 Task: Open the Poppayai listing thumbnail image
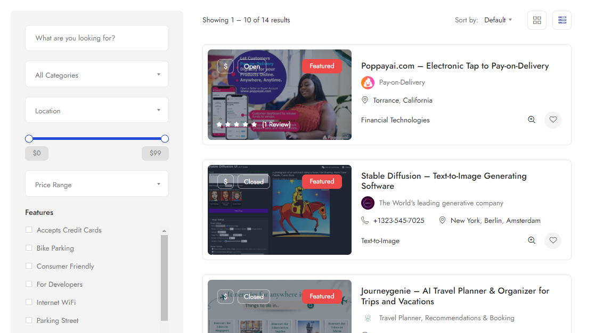coord(279,95)
